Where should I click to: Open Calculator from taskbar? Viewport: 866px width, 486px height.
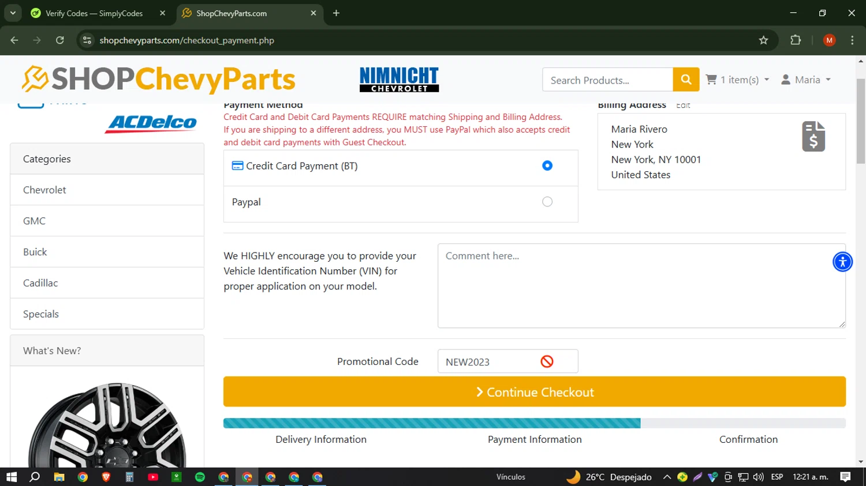click(x=129, y=477)
